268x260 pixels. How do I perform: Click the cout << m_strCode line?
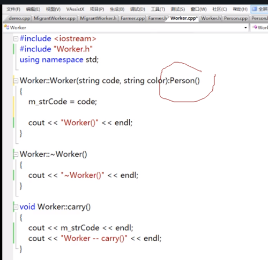click(81, 228)
